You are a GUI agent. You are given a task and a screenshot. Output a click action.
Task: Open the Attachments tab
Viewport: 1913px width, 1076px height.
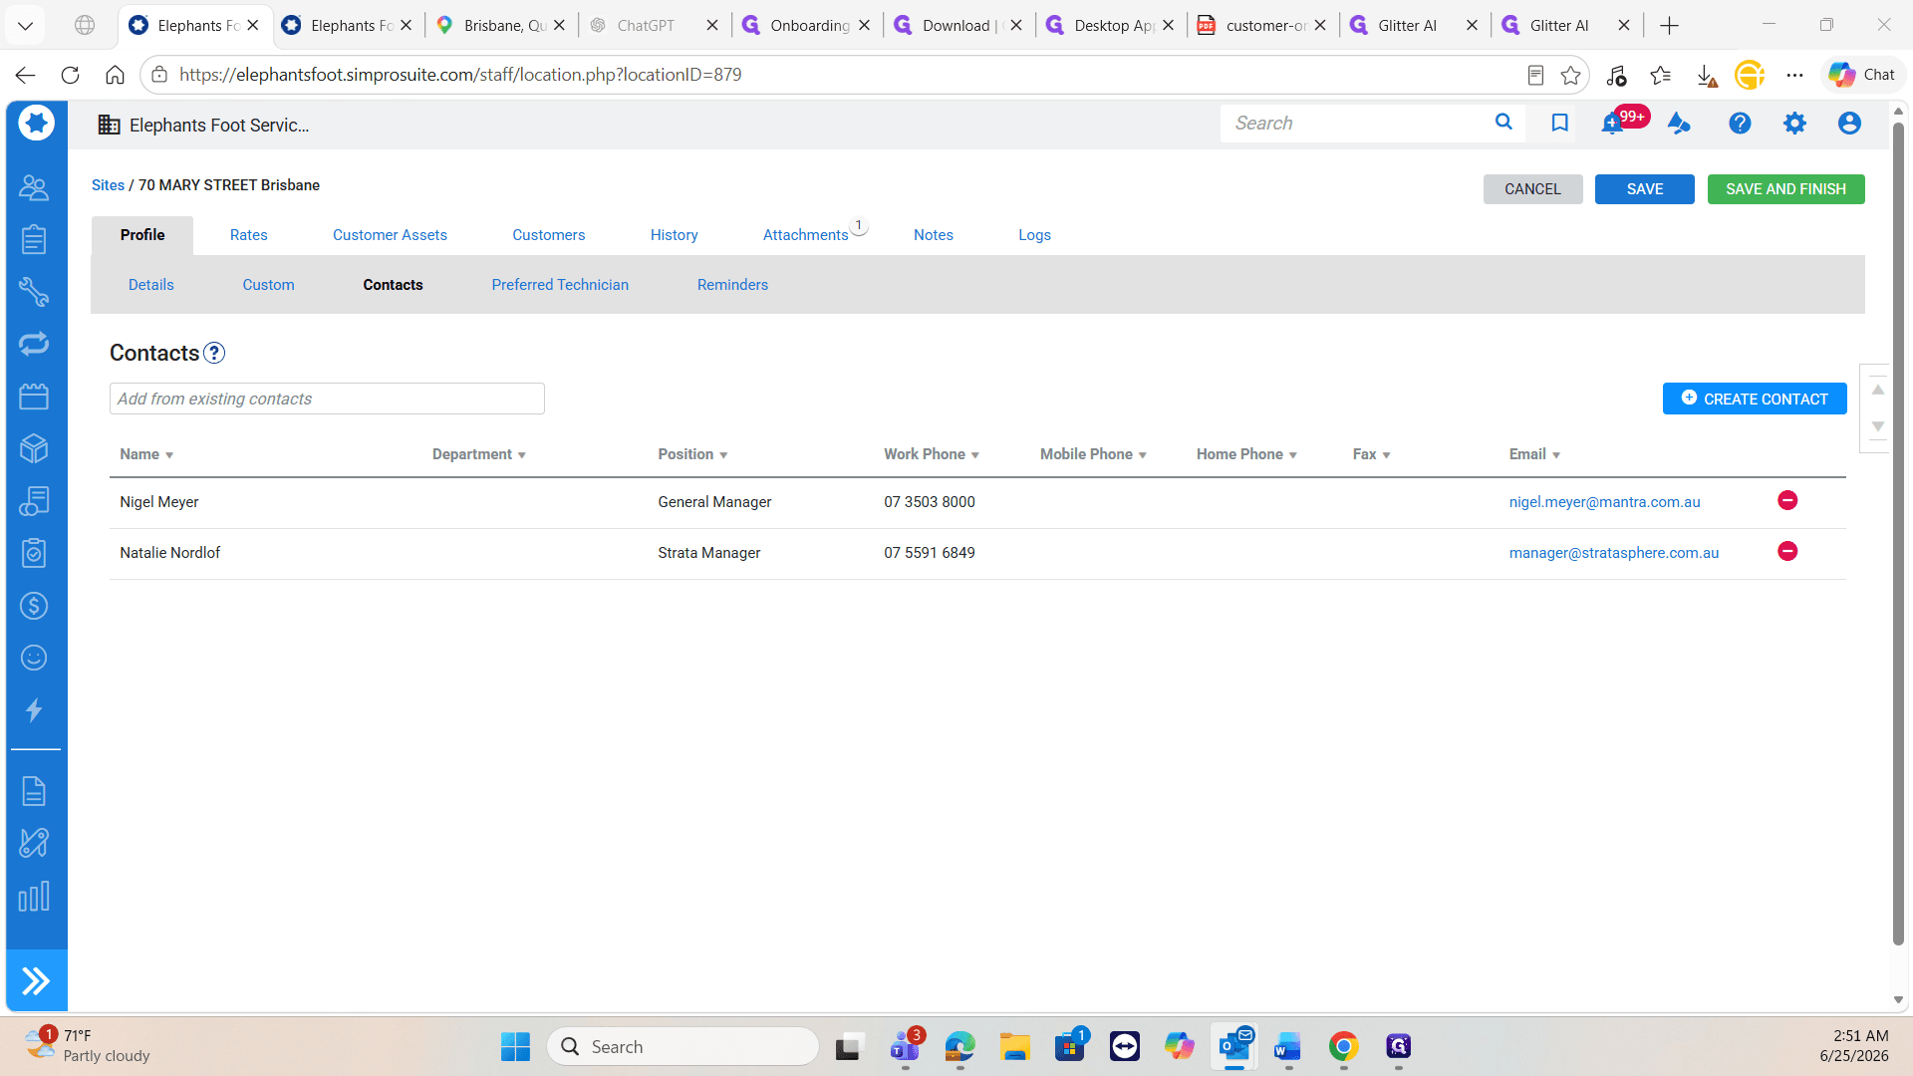coord(805,235)
